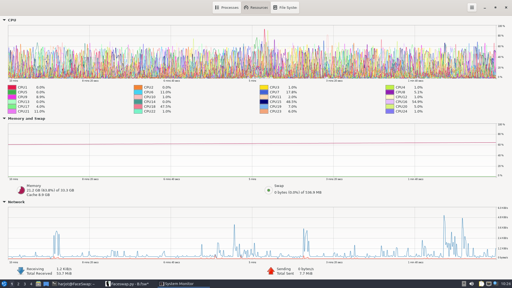
Task: Open the taskbar start menu icon
Action: click(x=4, y=284)
